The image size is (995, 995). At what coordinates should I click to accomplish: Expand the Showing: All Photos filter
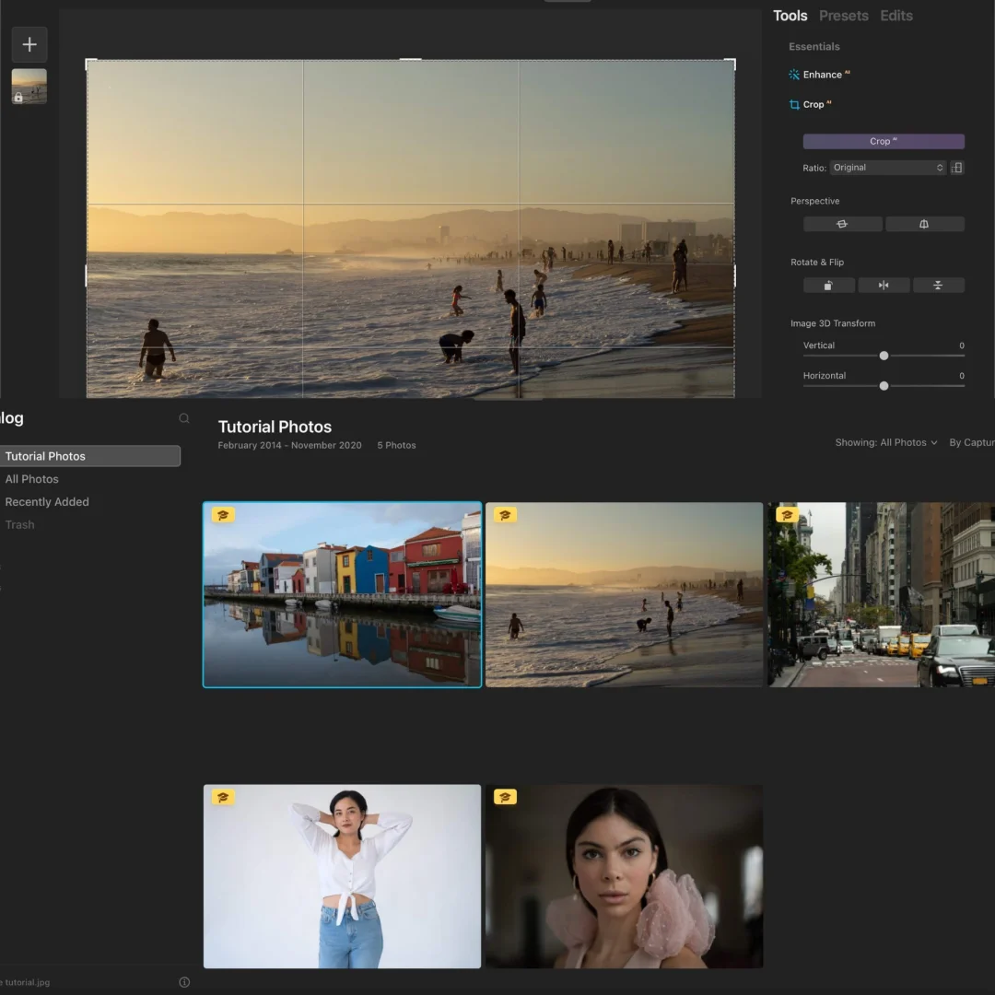(x=885, y=443)
